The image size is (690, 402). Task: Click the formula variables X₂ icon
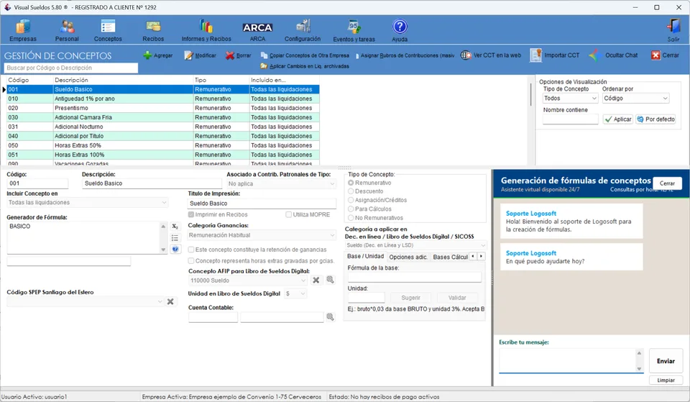tap(175, 227)
